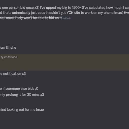129x129 pixels.
Task: Click the "one person bid once x3)" text
Action: click(21, 8)
